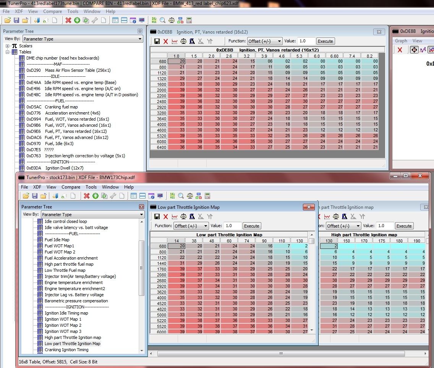Click the calculator icon in top TunerPro toolbar

pyautogui.click(x=189, y=20)
